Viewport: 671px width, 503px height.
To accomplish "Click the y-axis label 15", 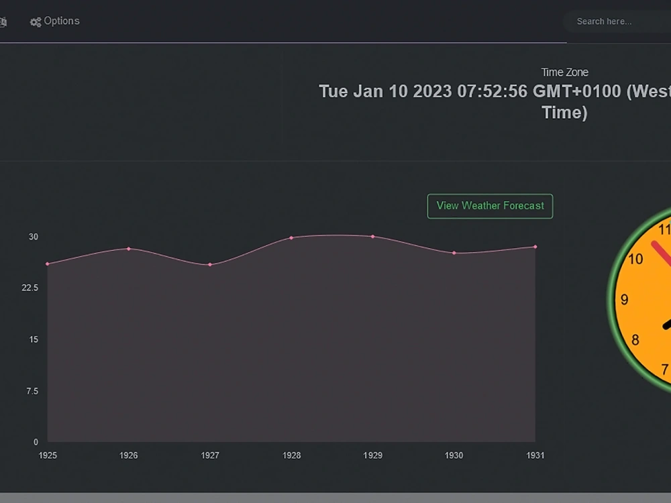I will click(x=34, y=339).
